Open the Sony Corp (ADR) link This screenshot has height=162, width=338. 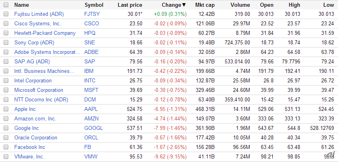coord(34,42)
